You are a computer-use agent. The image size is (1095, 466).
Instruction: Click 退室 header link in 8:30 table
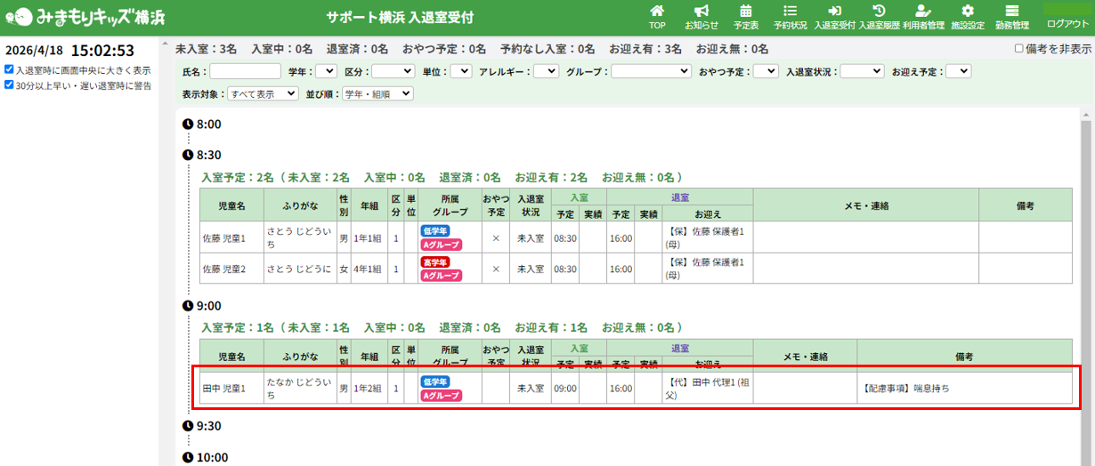(679, 197)
